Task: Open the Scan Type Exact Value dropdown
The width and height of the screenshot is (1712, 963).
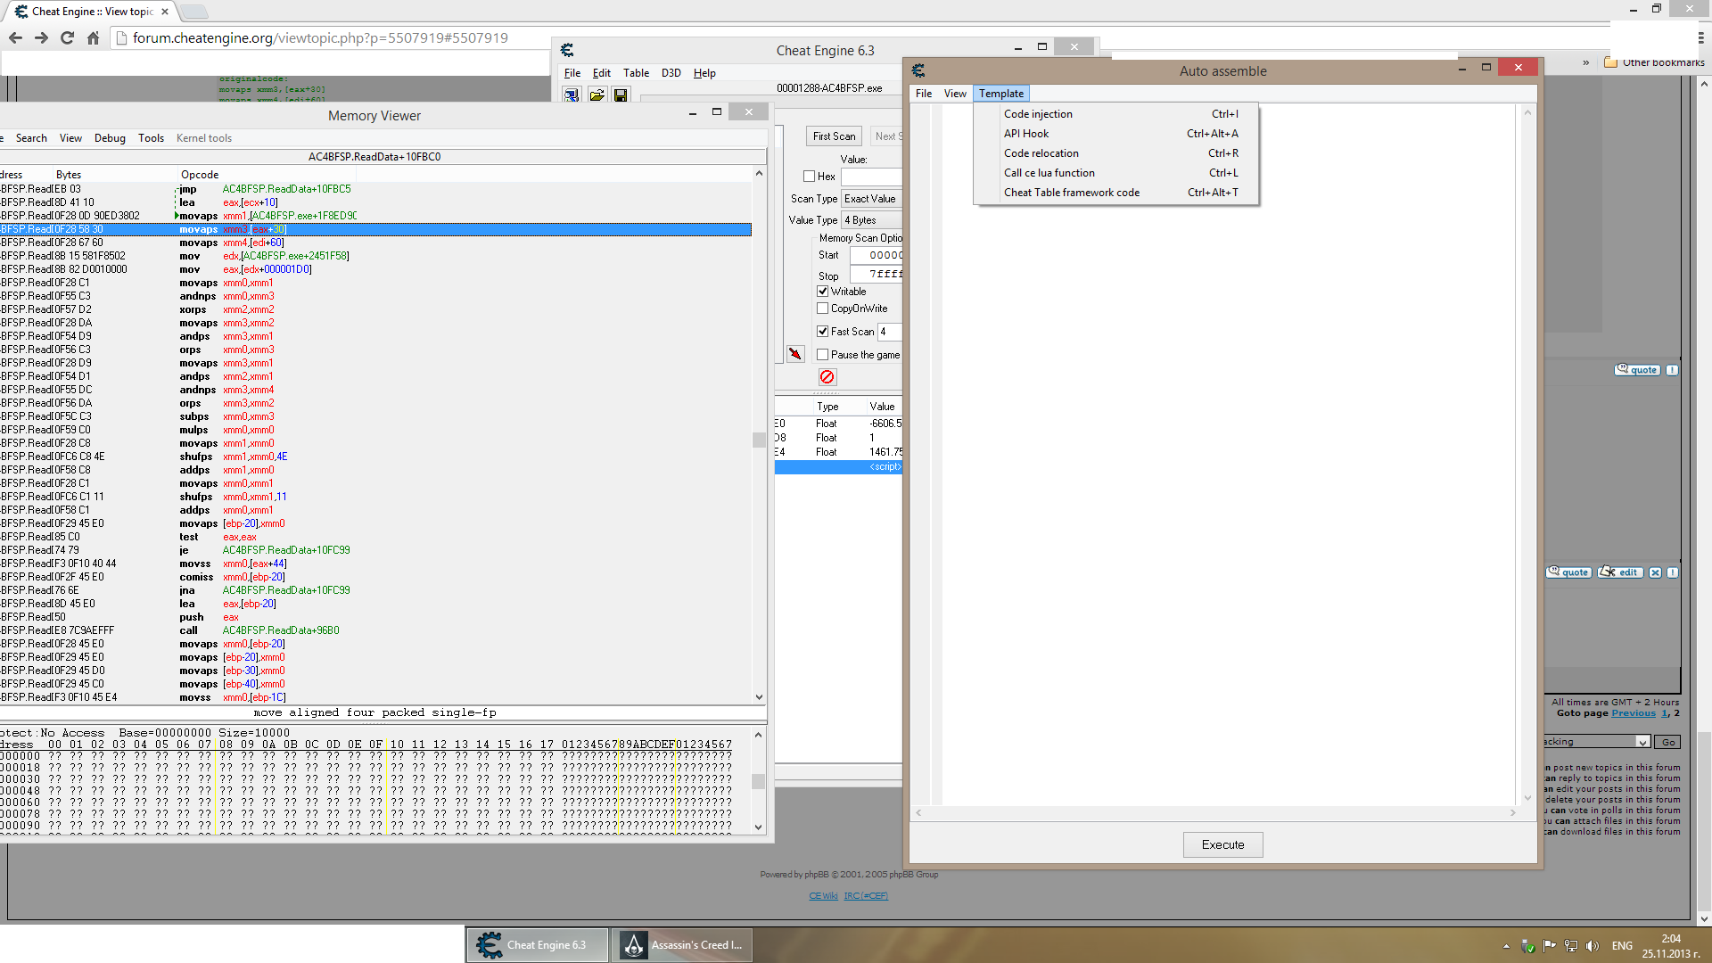Action: 871,198
